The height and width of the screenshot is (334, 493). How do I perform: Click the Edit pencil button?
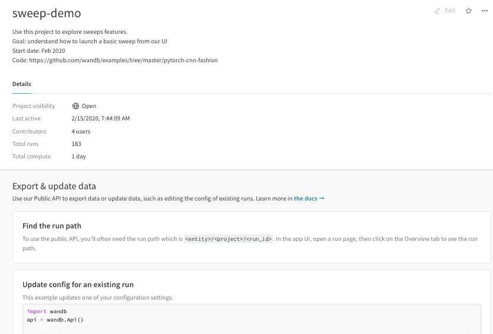[x=445, y=11]
